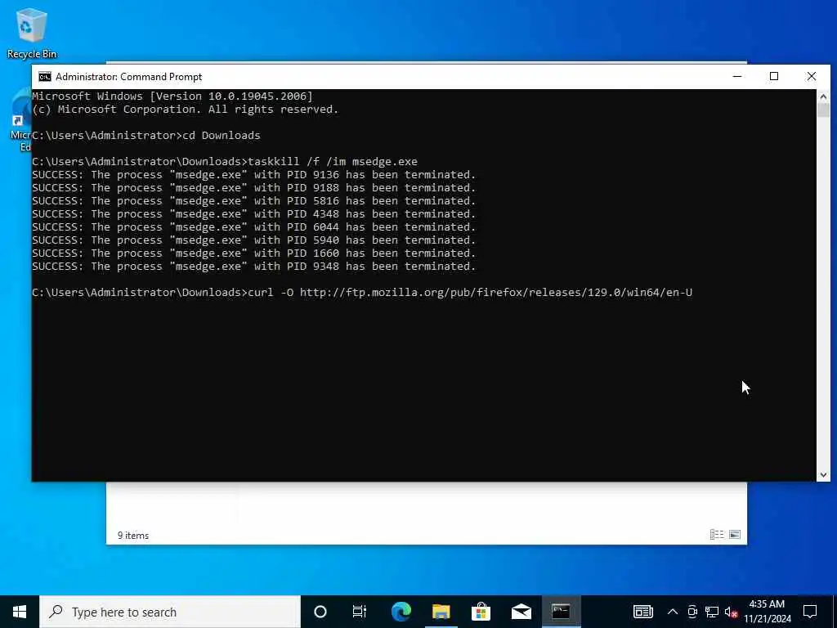
Task: Open the notification Action Center
Action: click(x=810, y=612)
